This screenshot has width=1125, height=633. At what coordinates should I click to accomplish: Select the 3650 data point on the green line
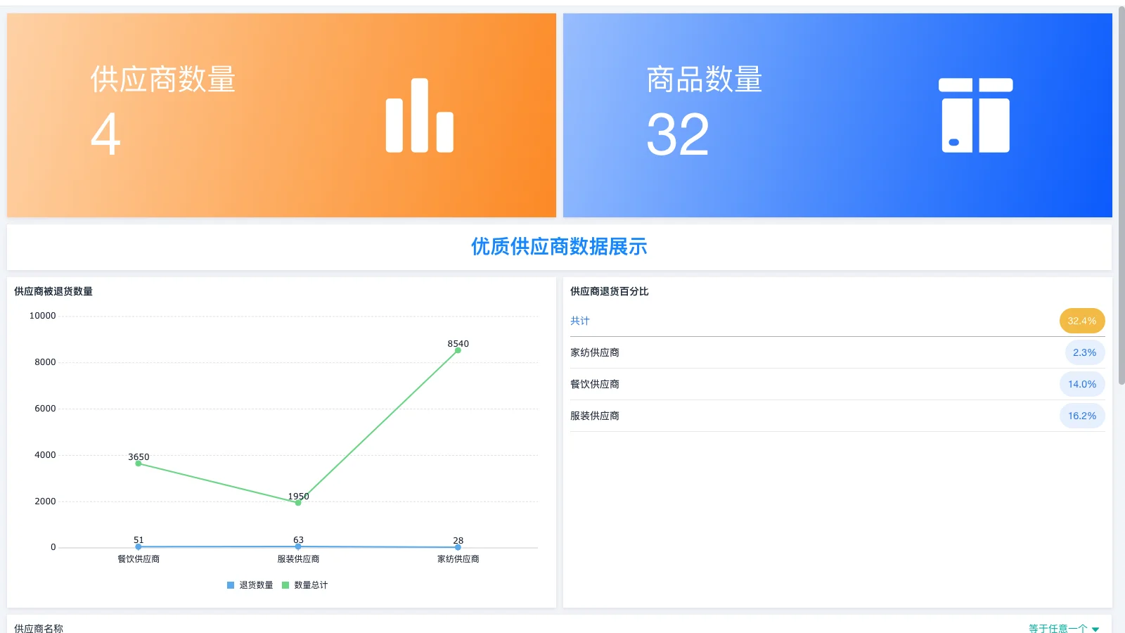point(138,463)
